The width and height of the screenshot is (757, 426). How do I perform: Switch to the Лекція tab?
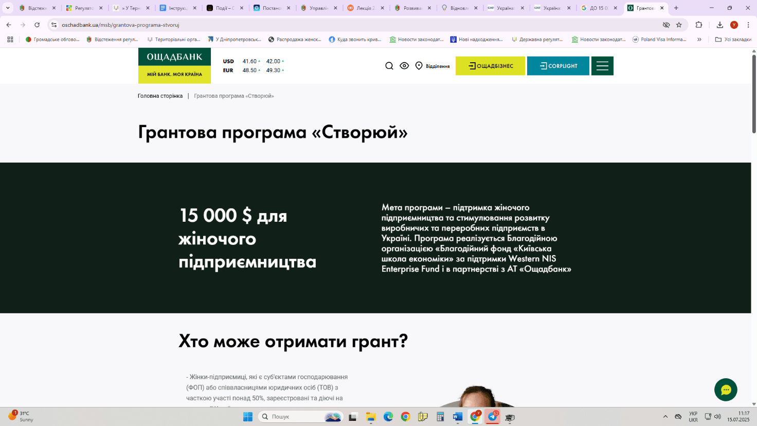click(365, 8)
